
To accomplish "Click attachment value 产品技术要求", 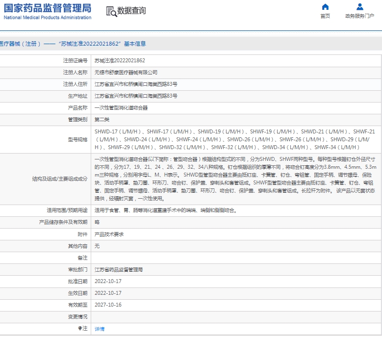I will 109,234.
